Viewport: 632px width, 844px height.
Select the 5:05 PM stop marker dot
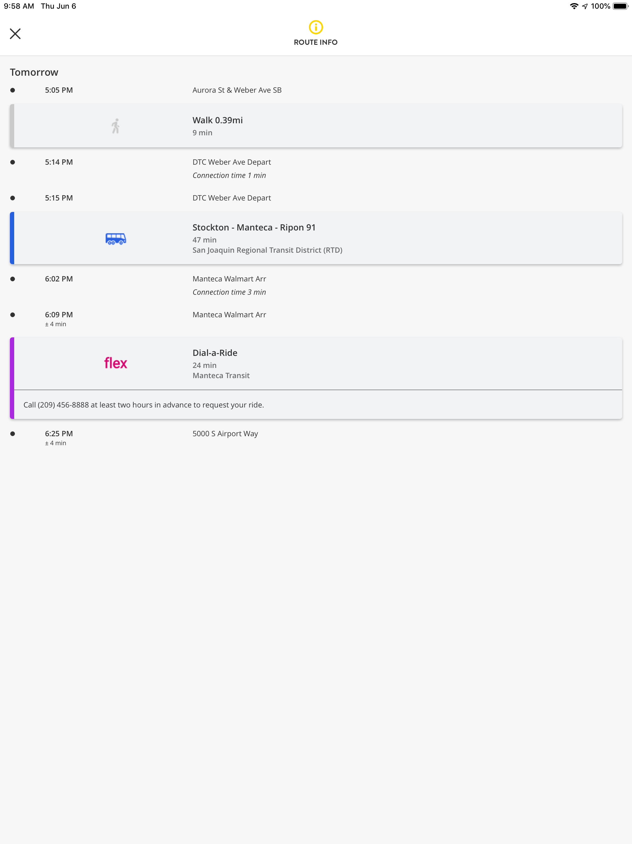pos(13,90)
